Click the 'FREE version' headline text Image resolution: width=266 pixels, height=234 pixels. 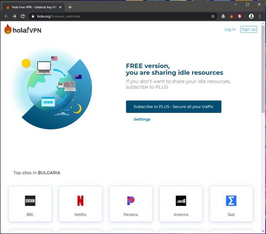148,66
